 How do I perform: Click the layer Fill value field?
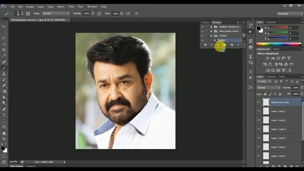click(x=295, y=94)
